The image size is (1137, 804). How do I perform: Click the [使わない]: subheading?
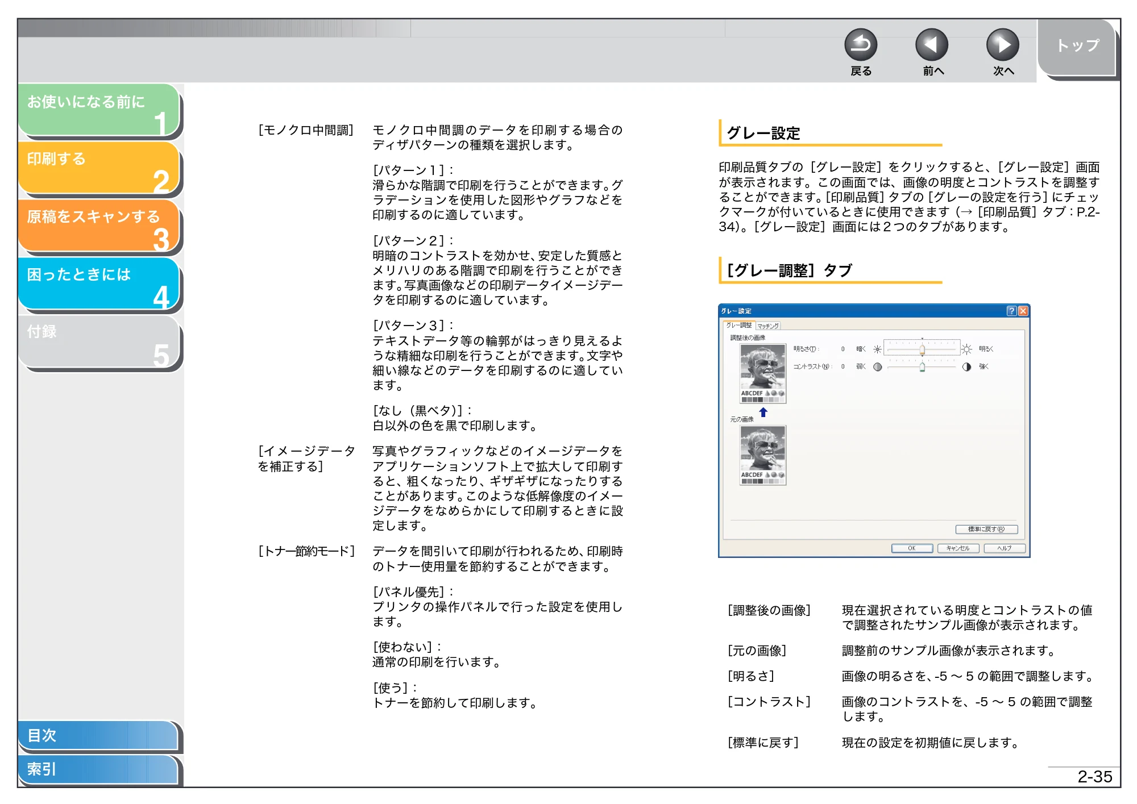point(407,647)
